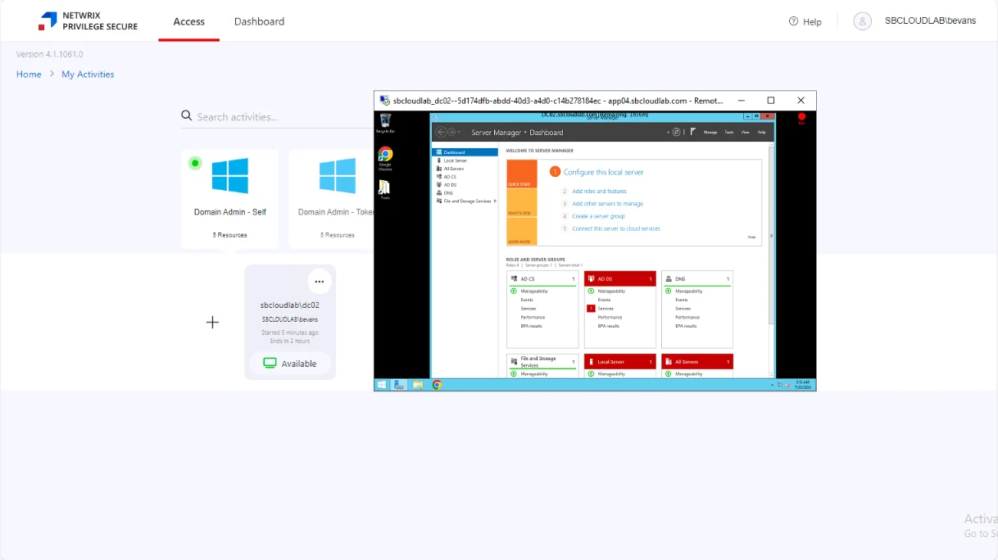Follow the My Activities breadcrumb link

coord(88,75)
